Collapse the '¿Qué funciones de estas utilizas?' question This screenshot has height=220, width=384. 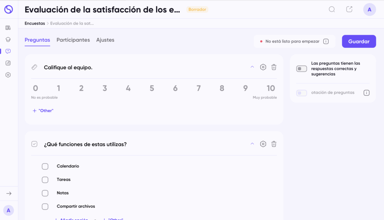pyautogui.click(x=252, y=144)
